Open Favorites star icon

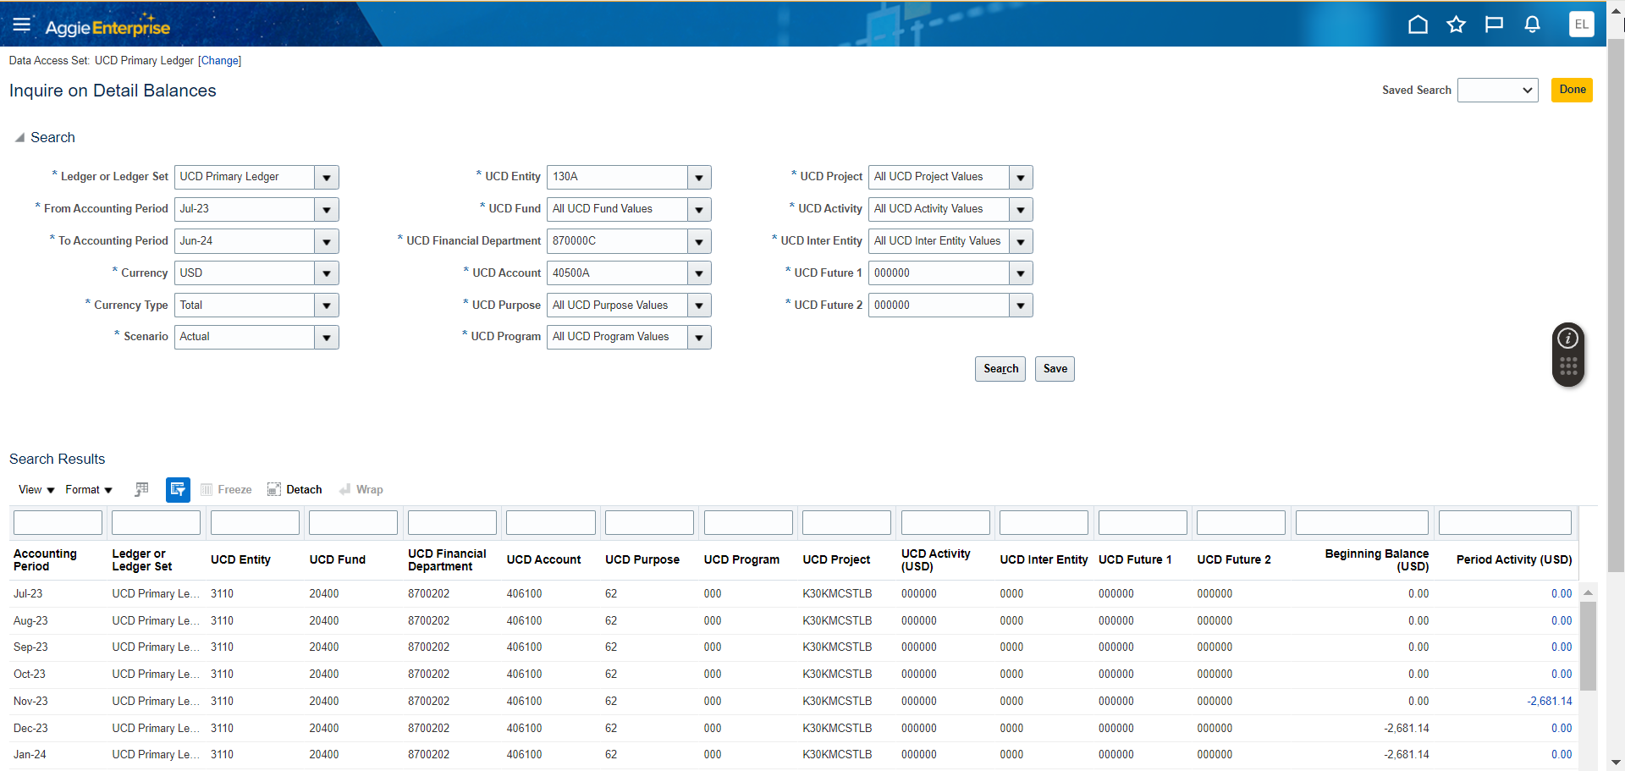click(1456, 25)
